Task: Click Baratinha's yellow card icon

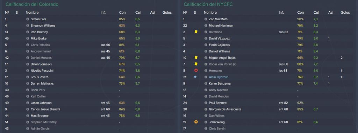Action: click(196, 32)
